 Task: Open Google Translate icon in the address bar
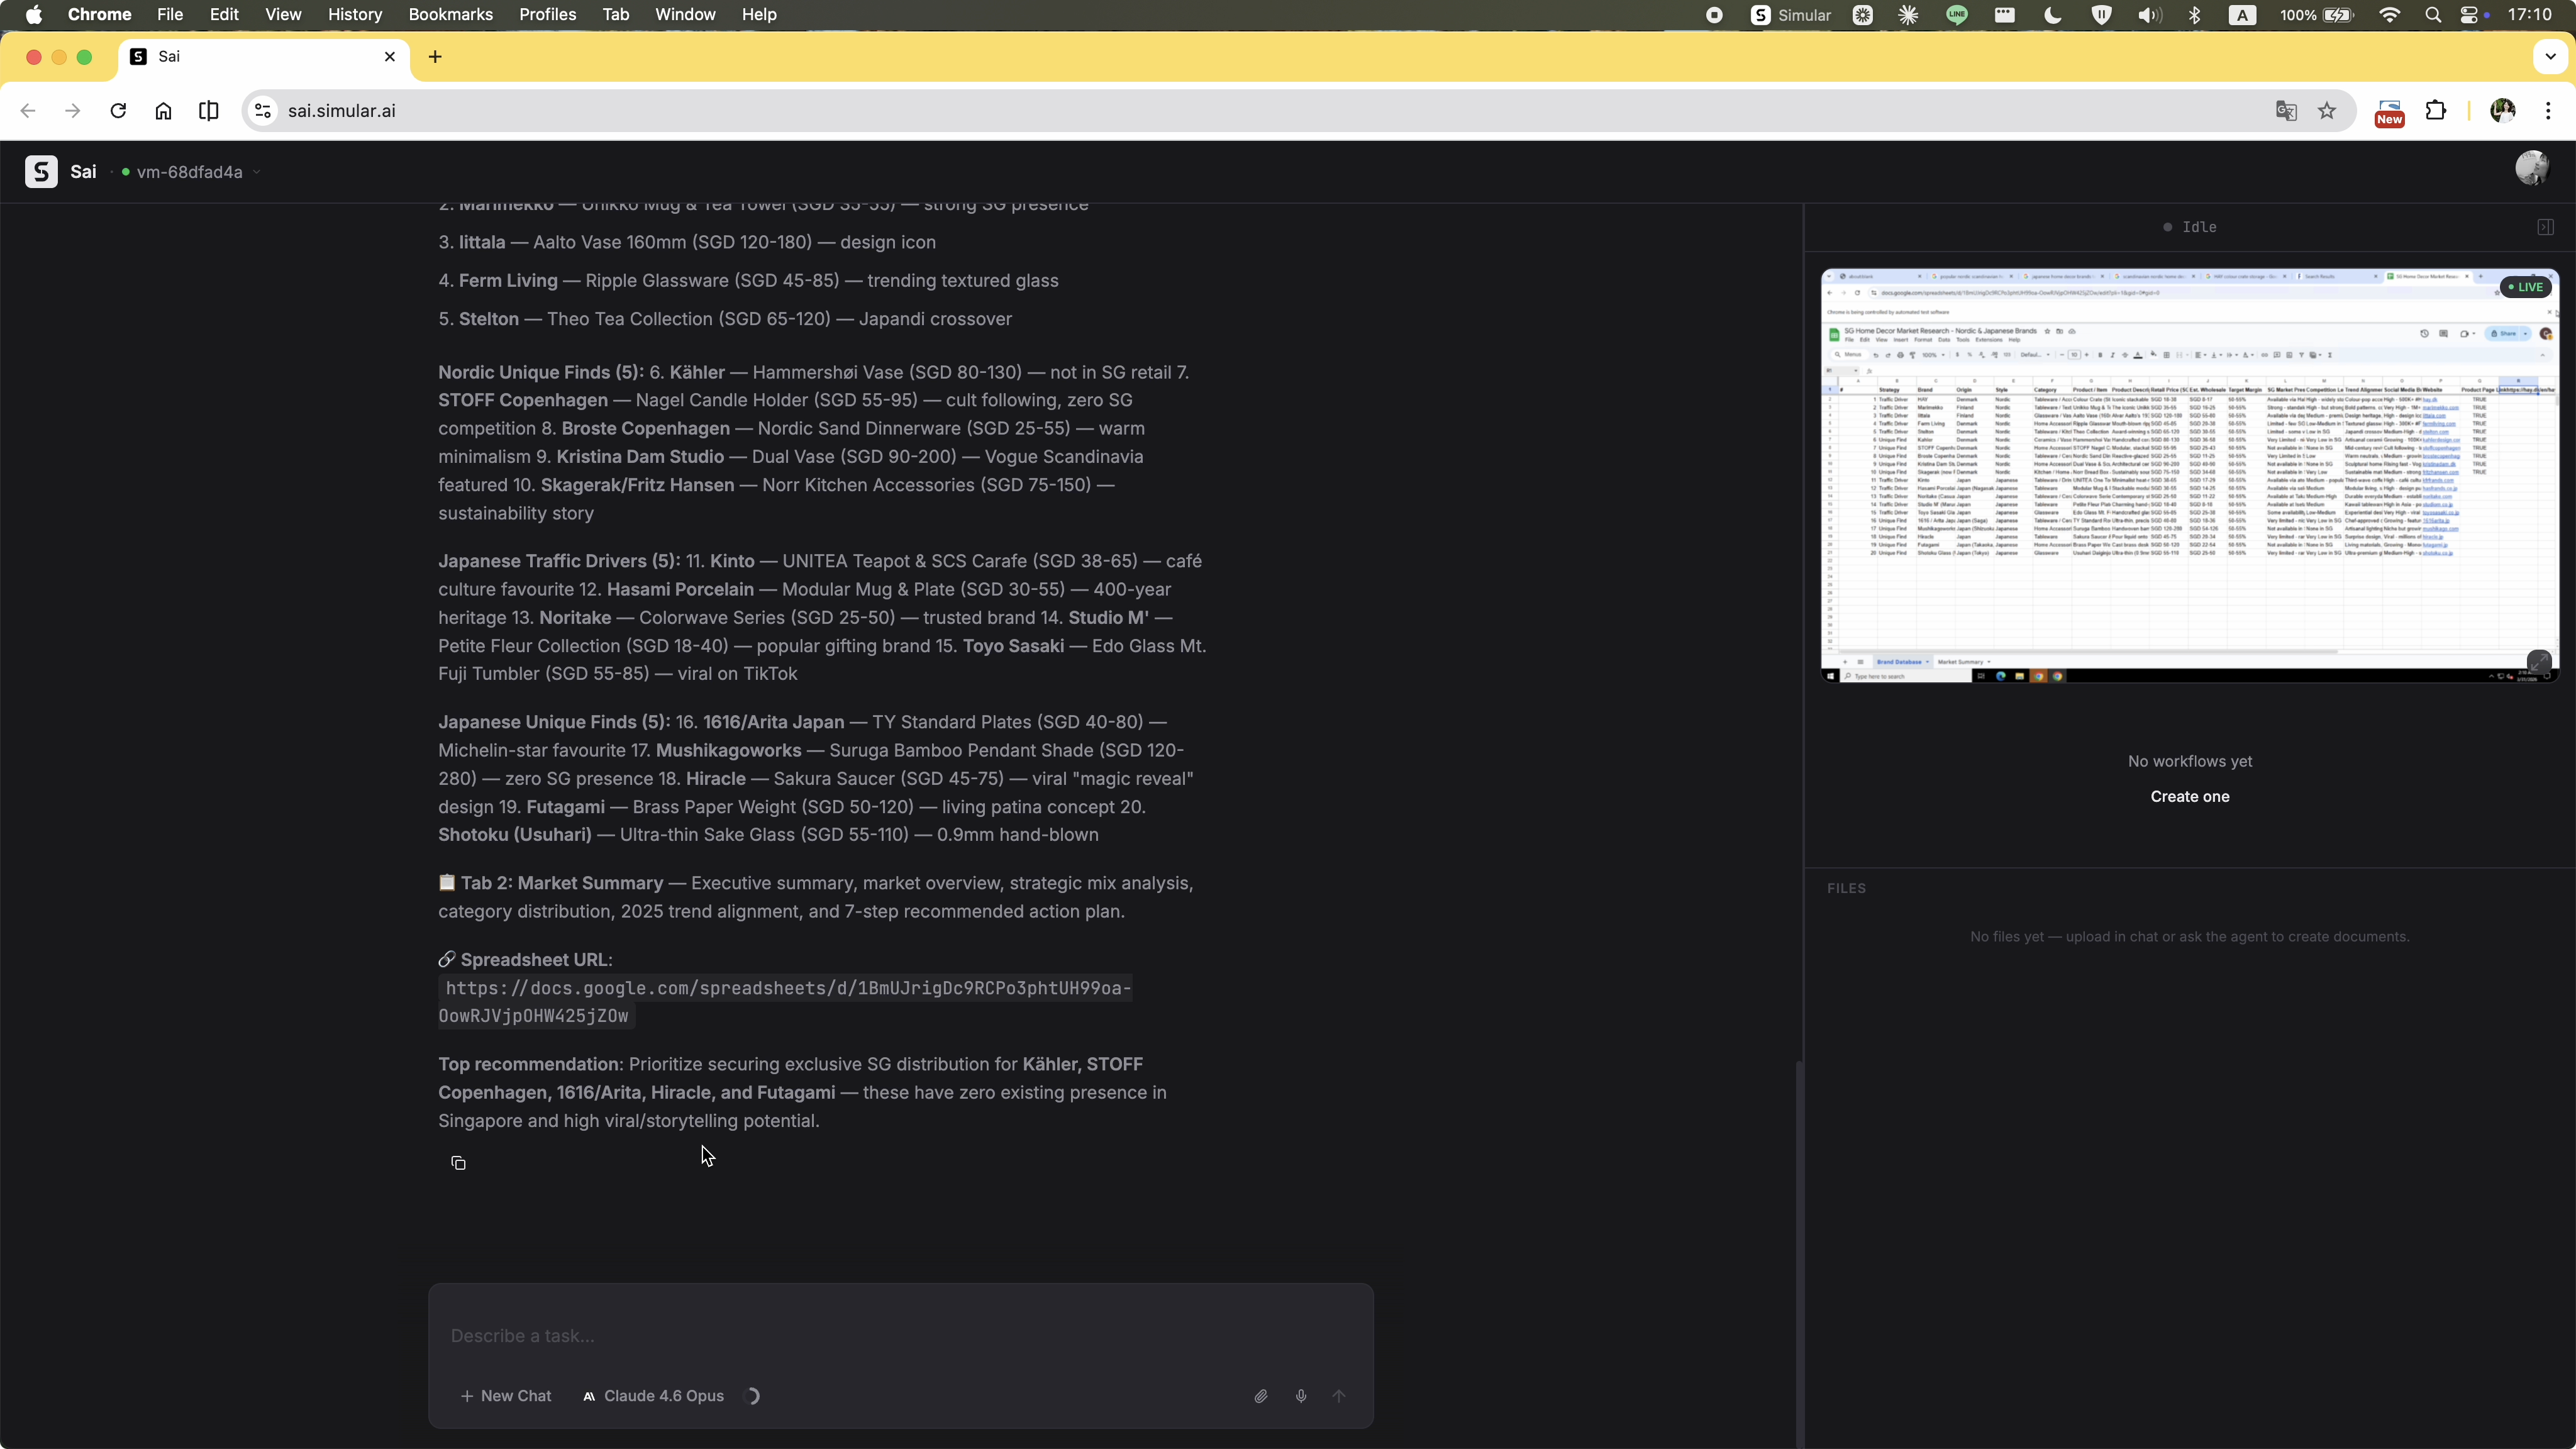click(2287, 111)
